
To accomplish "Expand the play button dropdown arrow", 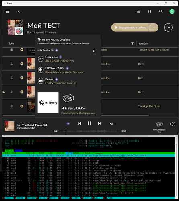I will tap(154, 27).
